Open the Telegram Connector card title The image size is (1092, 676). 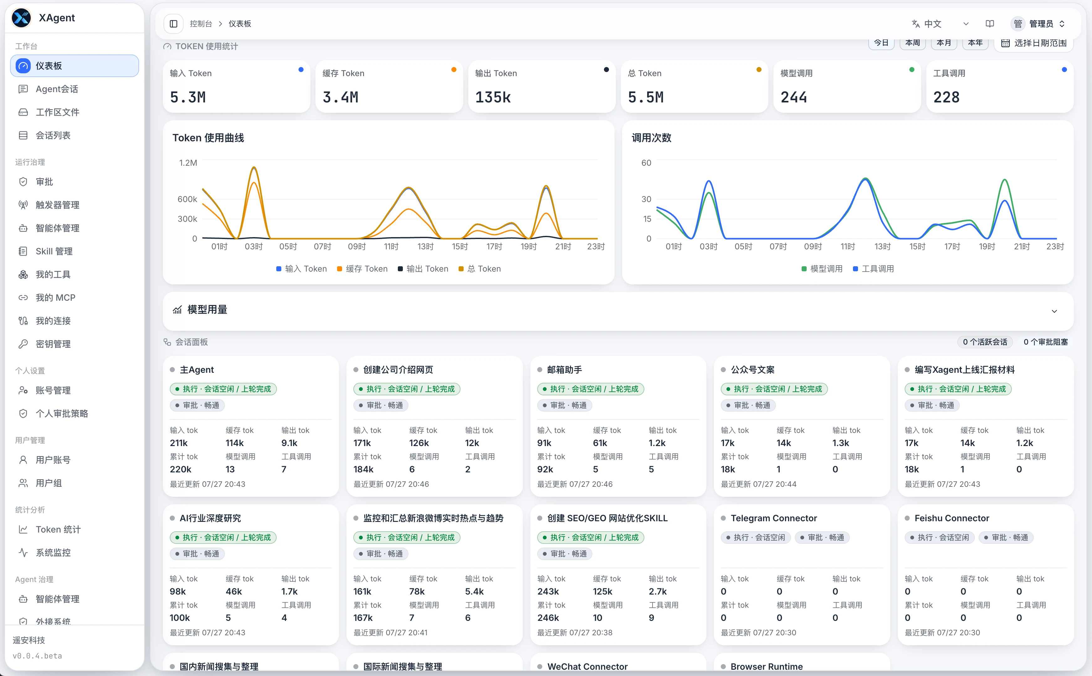(x=773, y=518)
